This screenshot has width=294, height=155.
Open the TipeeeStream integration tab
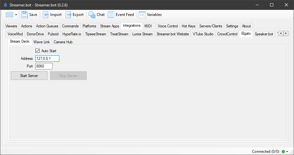[x=96, y=34]
